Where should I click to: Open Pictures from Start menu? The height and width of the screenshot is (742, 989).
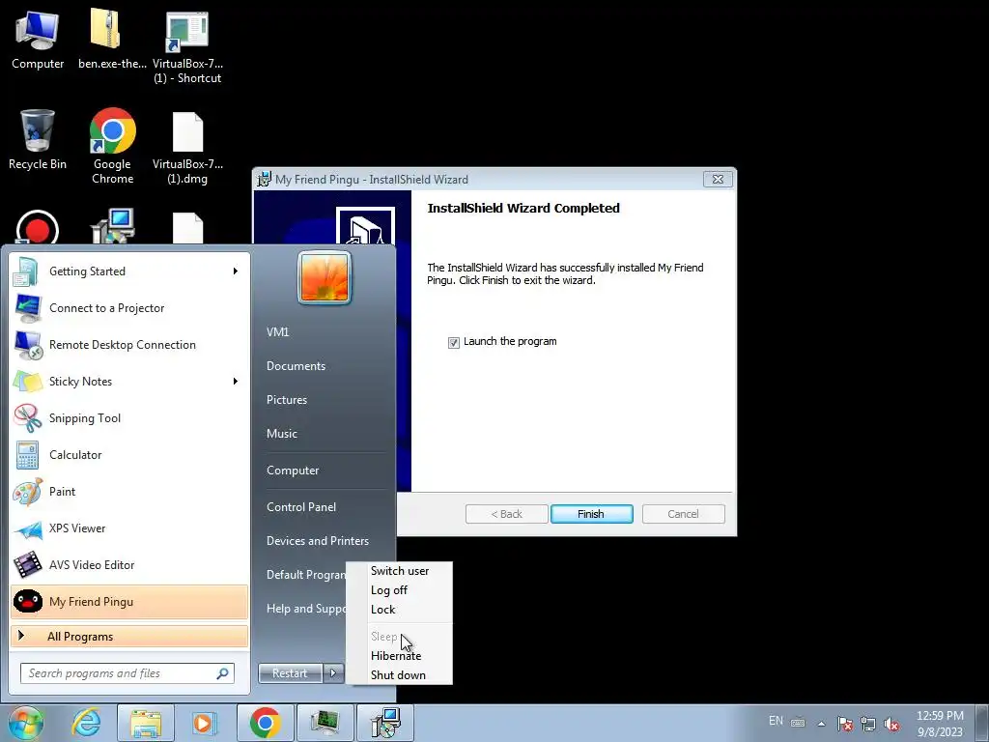tap(287, 400)
